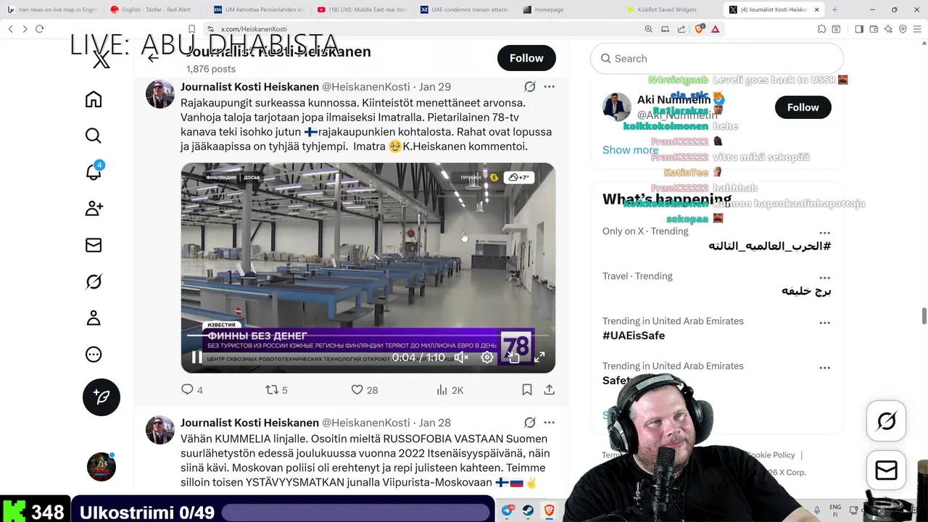Open options for the fourth trending item
Image resolution: width=928 pixels, height=522 pixels.
pyautogui.click(x=824, y=368)
